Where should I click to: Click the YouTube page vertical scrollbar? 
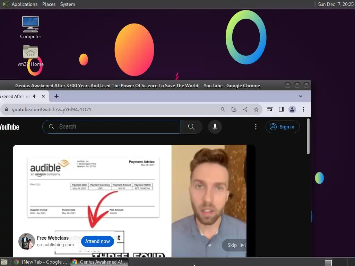(308, 136)
